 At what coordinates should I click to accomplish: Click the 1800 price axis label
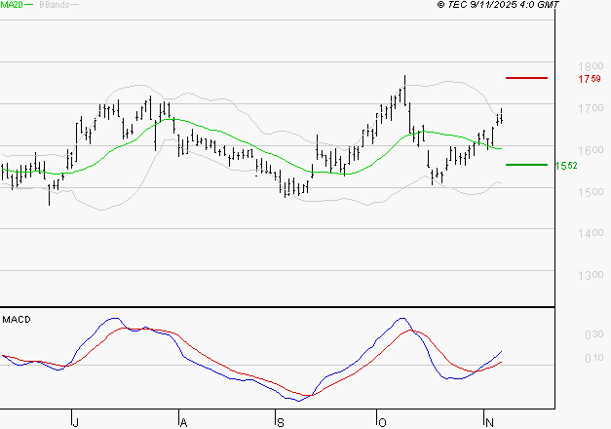click(x=591, y=66)
